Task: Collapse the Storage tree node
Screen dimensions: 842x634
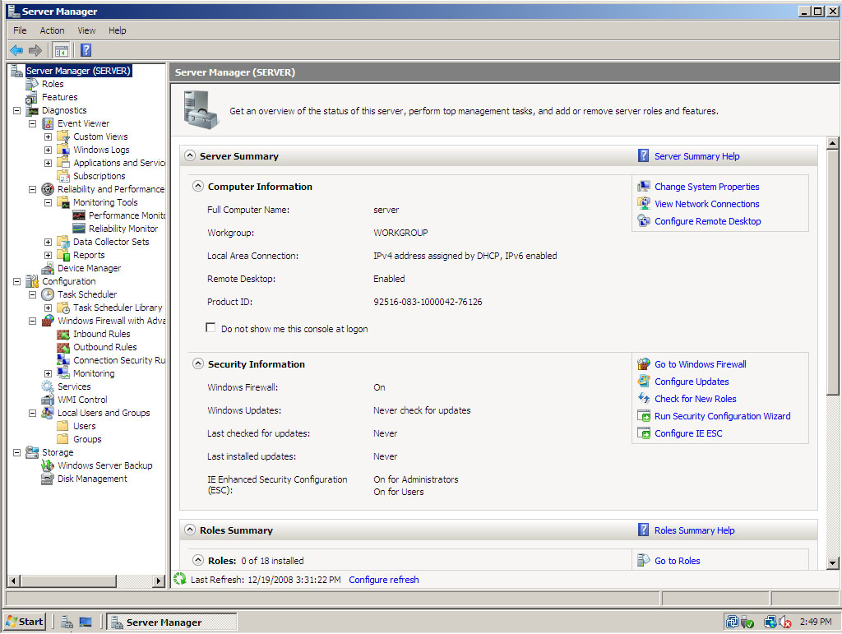Action: (x=16, y=452)
